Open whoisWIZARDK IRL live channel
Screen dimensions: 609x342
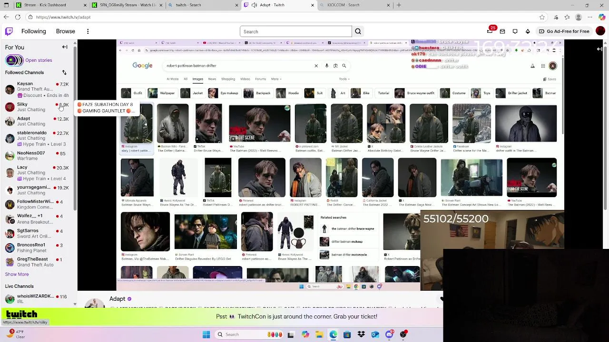point(37,299)
